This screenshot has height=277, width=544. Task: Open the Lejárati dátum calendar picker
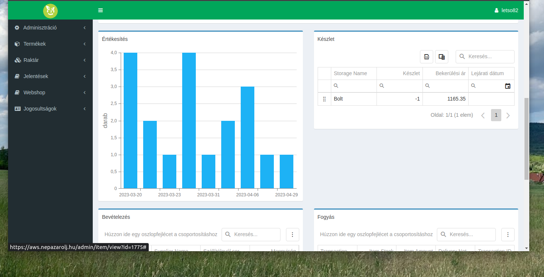click(508, 86)
